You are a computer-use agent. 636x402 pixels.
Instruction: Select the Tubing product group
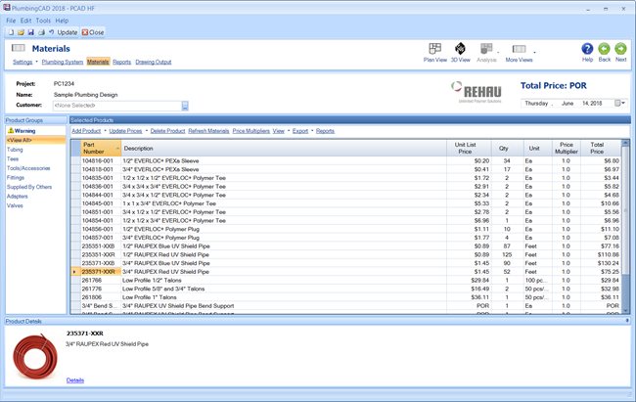pos(15,150)
